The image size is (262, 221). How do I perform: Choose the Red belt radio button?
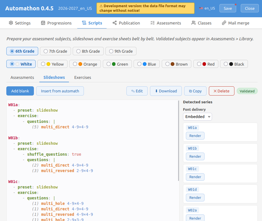click(199, 64)
